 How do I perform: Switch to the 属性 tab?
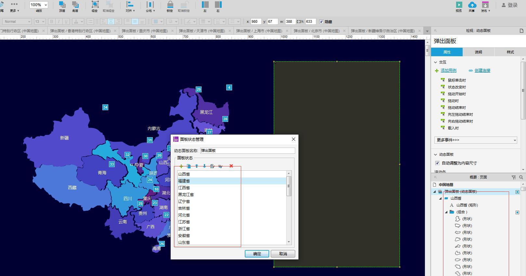447,52
